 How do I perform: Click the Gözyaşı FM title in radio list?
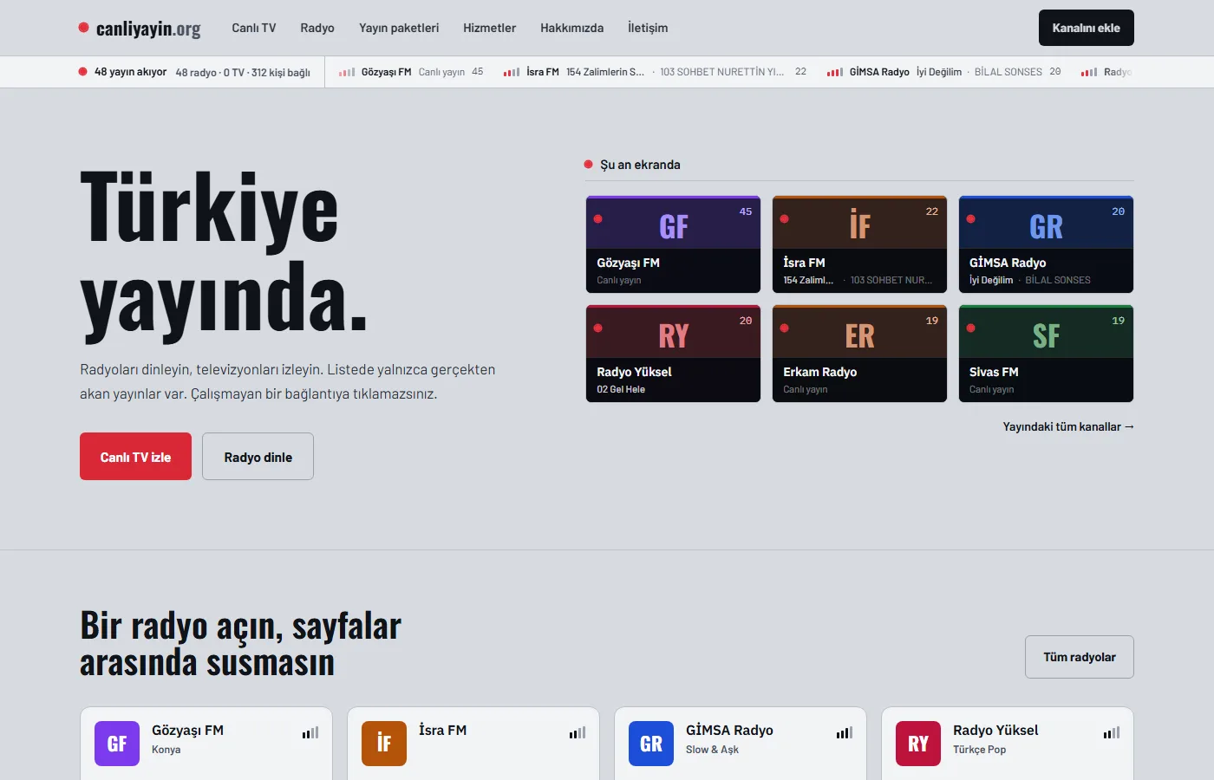(x=187, y=731)
